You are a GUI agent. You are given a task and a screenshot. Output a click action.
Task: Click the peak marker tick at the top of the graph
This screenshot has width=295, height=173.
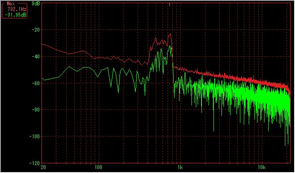click(x=169, y=4)
